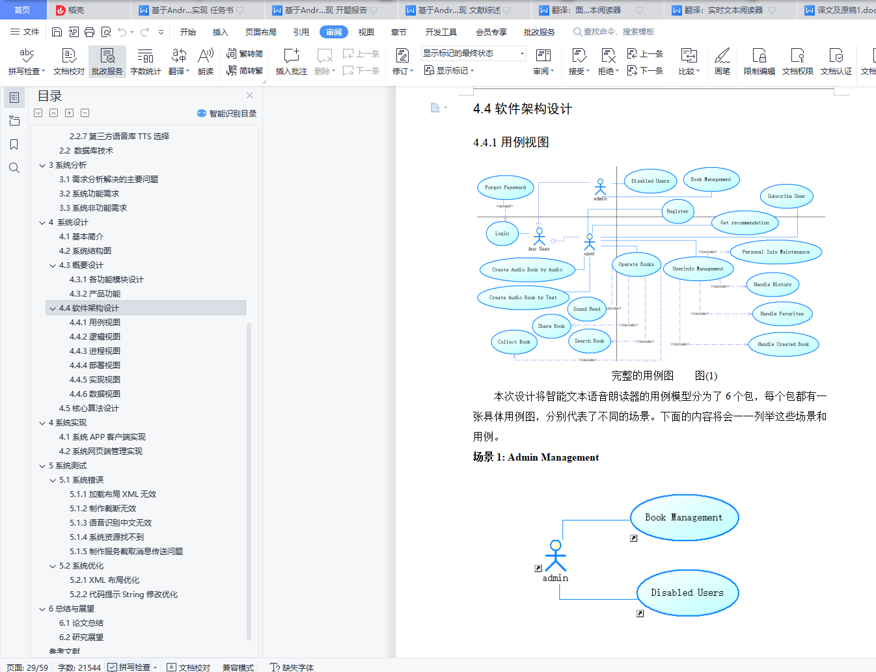876x672 pixels.
Task: Click the Redo arrow icon
Action: tap(144, 32)
